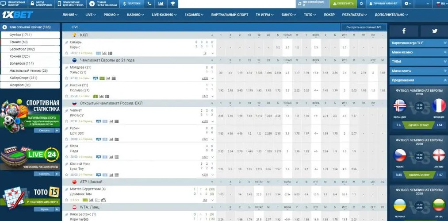
Task: Open the 1XGAMES menu
Action: 194,15
